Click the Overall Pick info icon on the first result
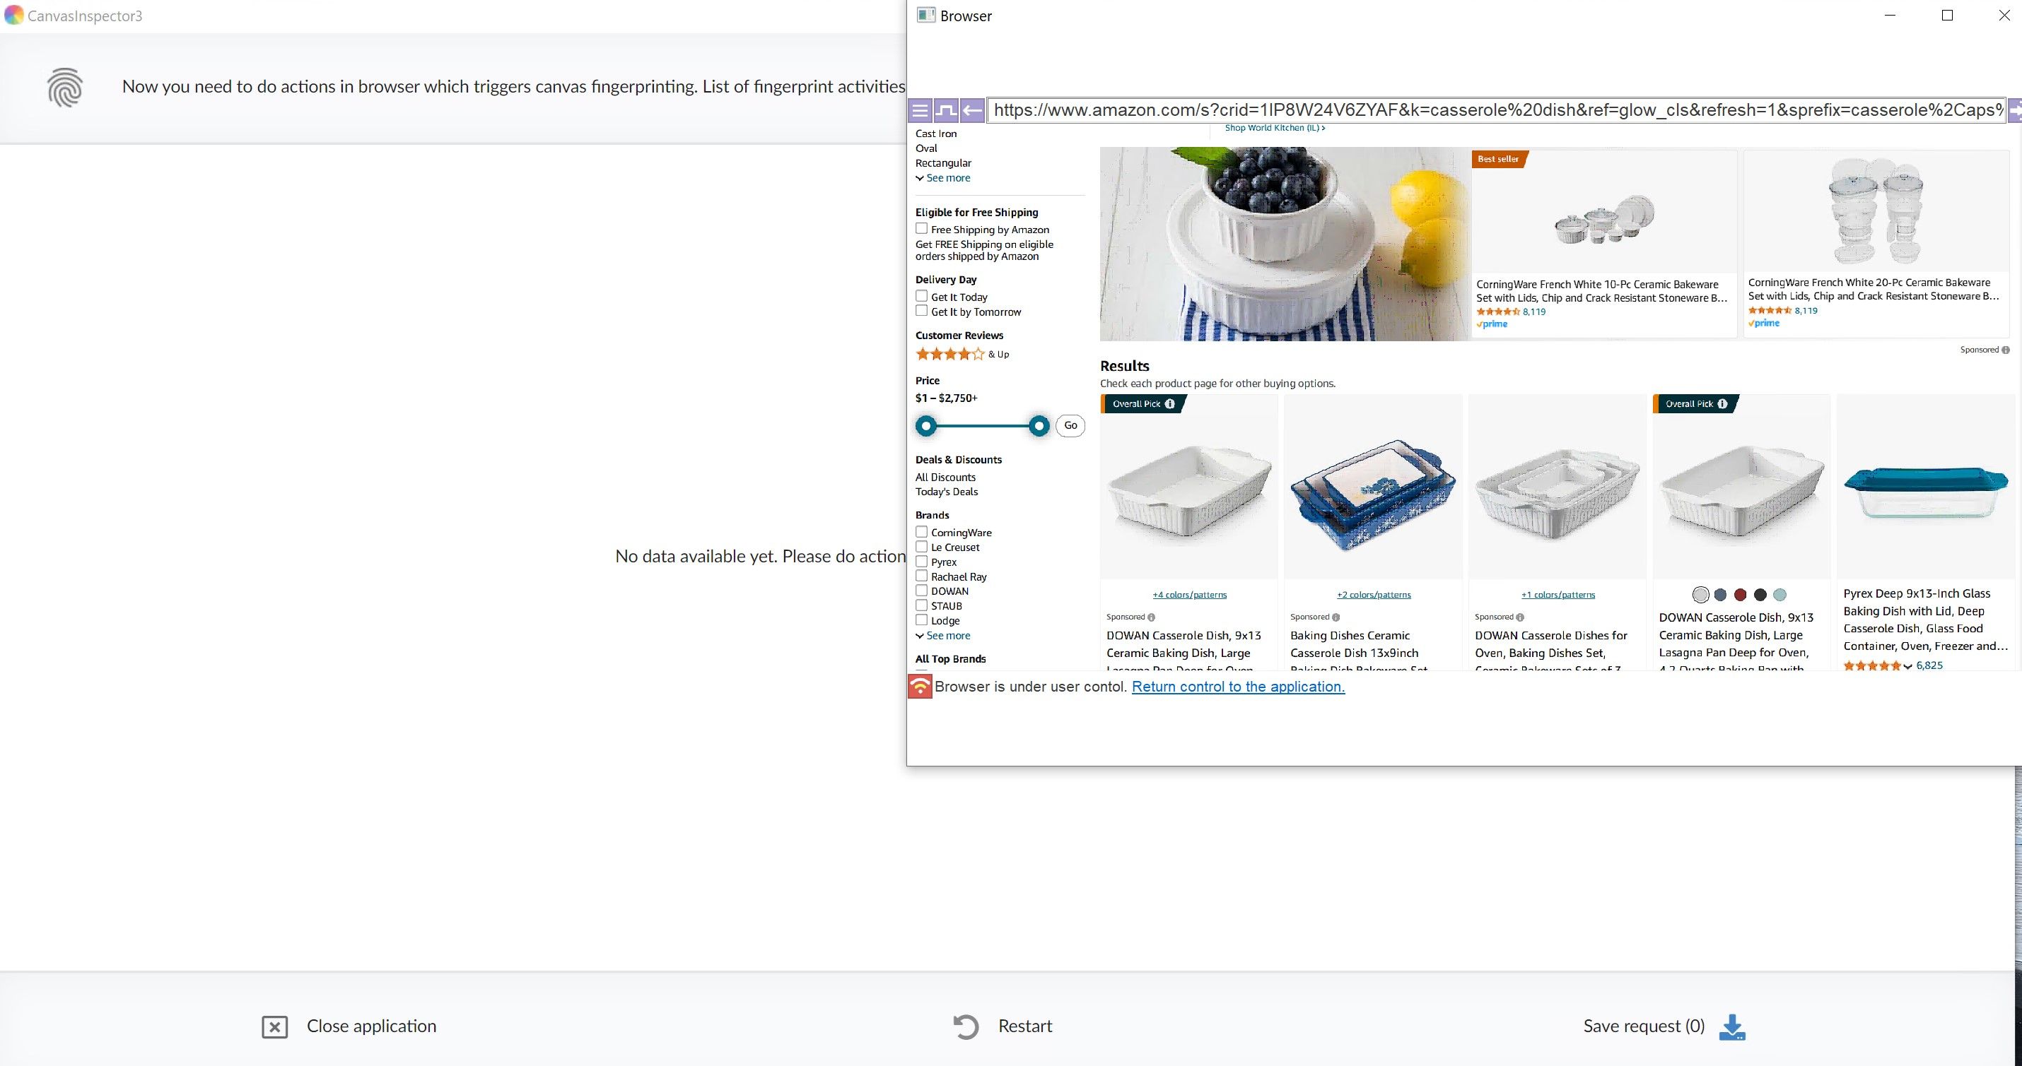Image resolution: width=2022 pixels, height=1066 pixels. coord(1169,404)
